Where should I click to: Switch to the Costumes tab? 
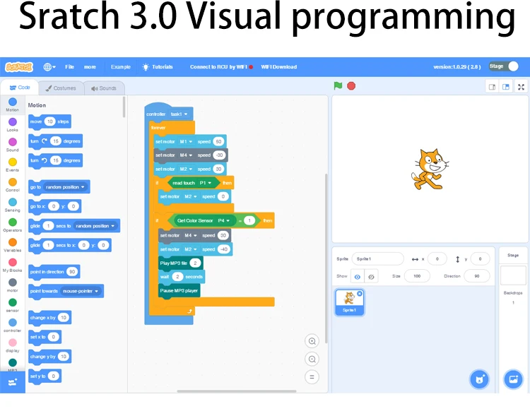click(61, 88)
